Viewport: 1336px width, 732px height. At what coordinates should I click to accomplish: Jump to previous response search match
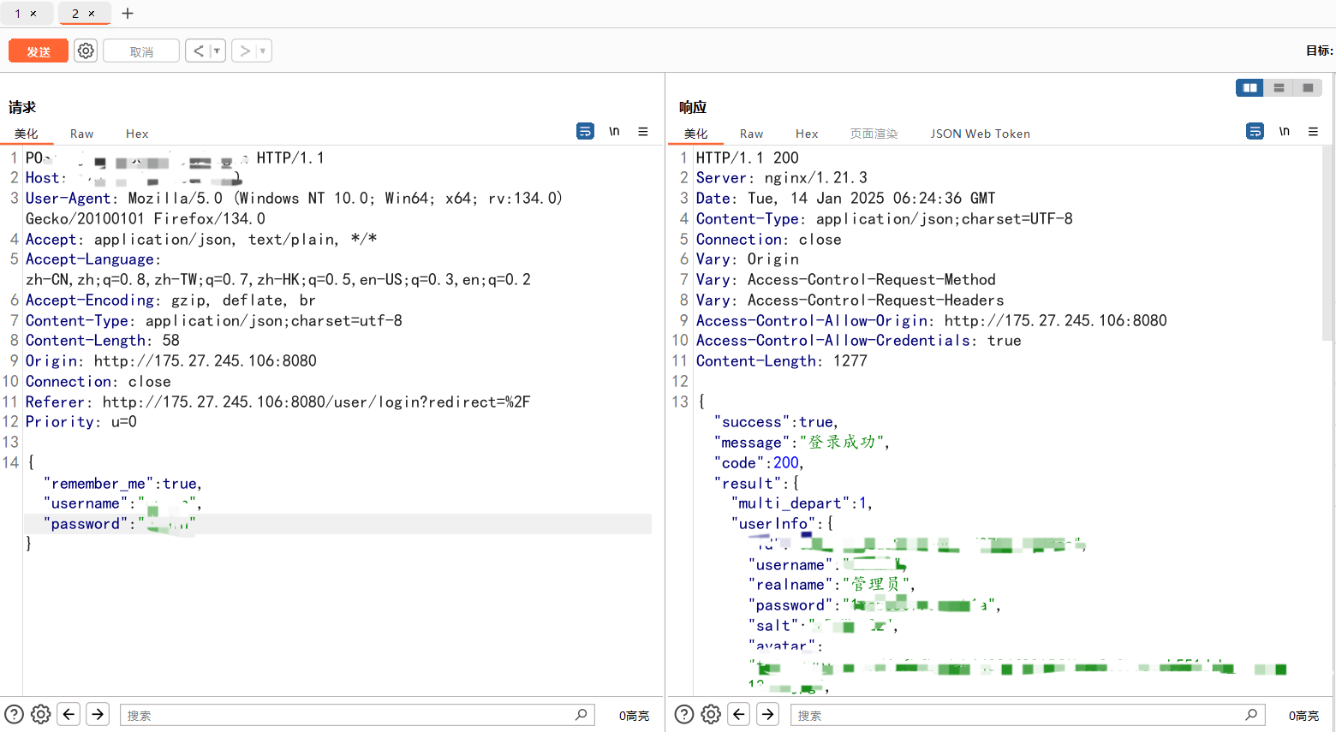click(x=739, y=714)
